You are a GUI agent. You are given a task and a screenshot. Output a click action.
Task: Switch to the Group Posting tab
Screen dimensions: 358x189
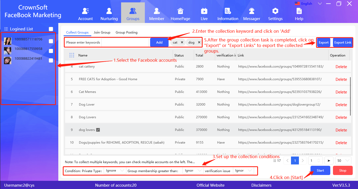126,32
